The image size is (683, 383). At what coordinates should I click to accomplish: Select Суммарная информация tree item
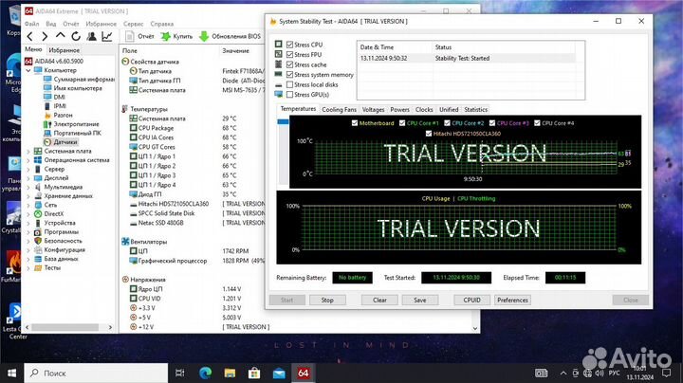[79, 80]
